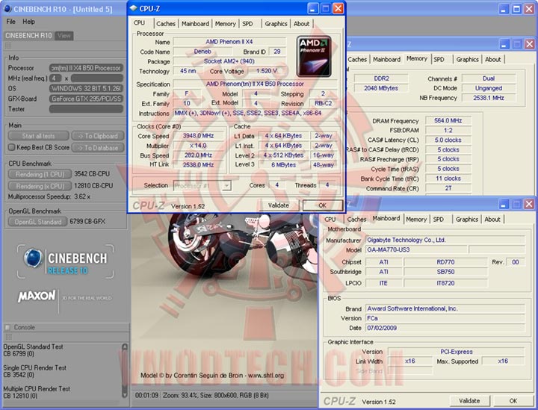Select Caches tab in memory CPU-Z window
Viewport: 538px width, 410px height.
357,59
